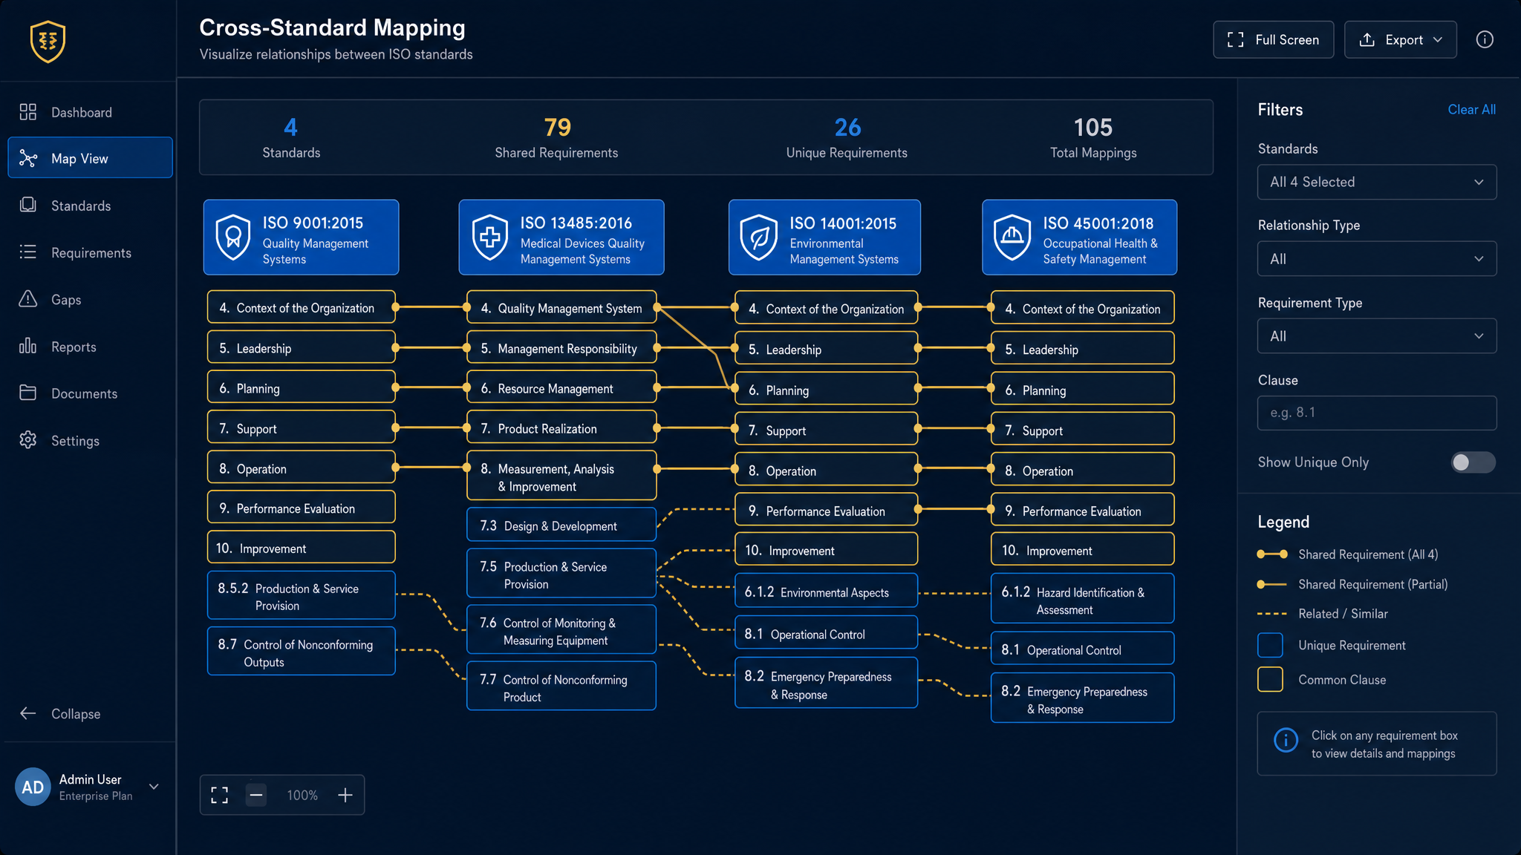The image size is (1521, 855).
Task: Click the Requirements list icon
Action: (x=28, y=252)
